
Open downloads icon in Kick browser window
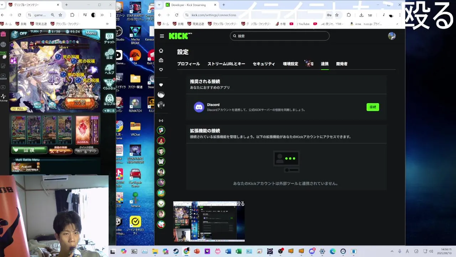[362, 15]
